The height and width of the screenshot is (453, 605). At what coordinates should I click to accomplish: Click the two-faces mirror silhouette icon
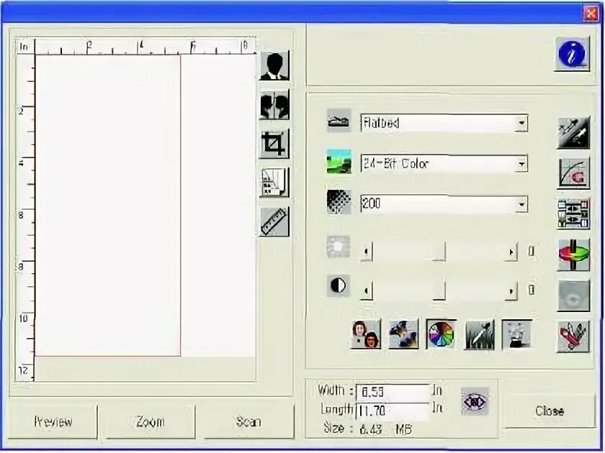tap(274, 105)
